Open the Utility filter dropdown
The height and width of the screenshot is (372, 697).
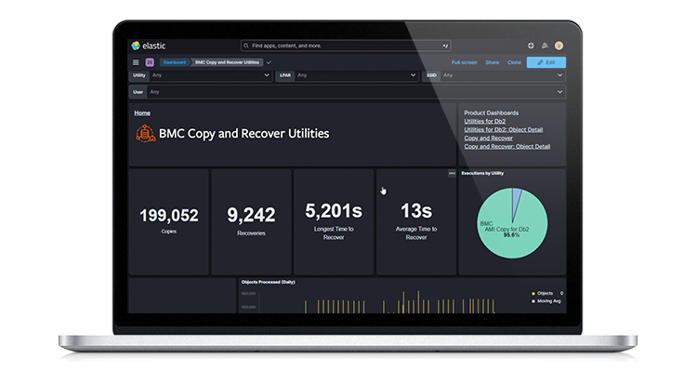pyautogui.click(x=201, y=75)
